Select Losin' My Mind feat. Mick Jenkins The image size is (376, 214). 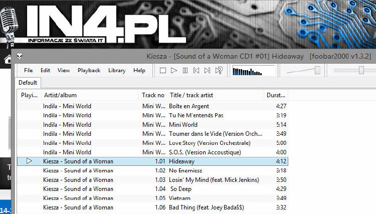pyautogui.click(x=152, y=180)
